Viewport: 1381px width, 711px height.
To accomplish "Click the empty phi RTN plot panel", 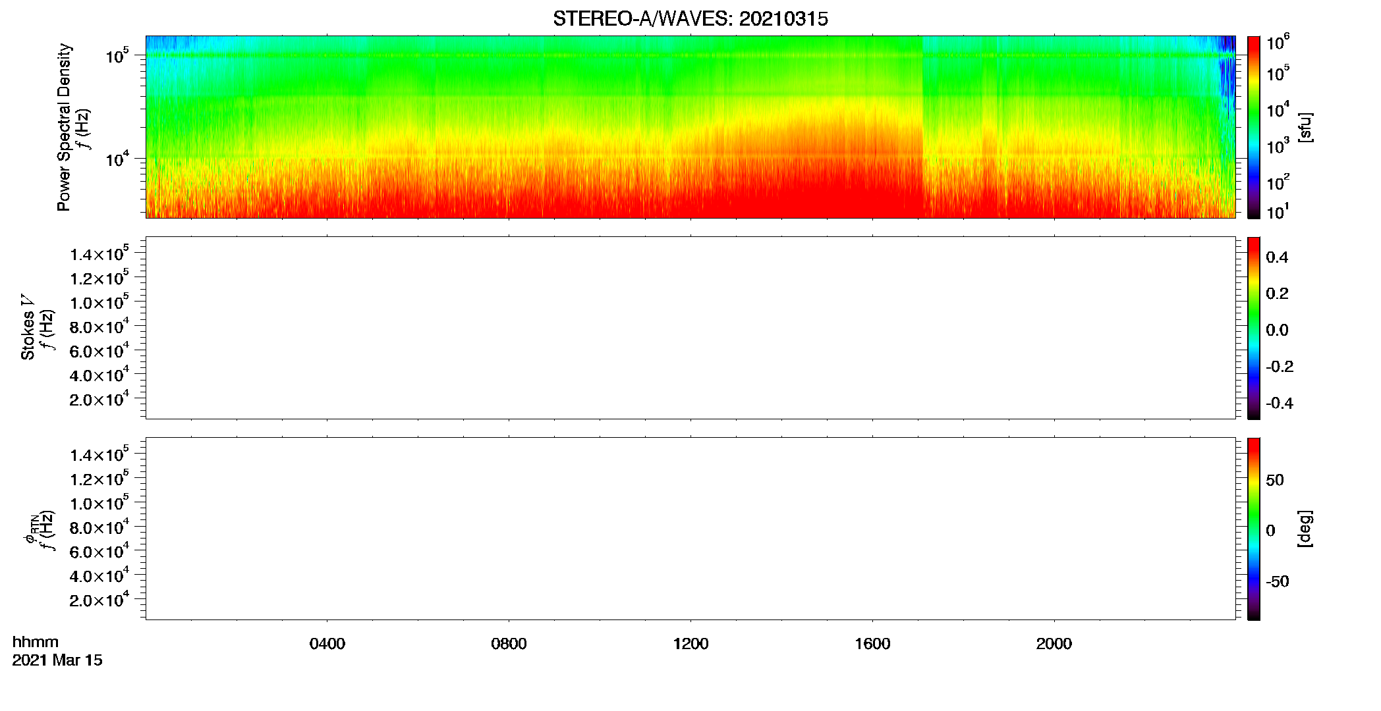I will [x=690, y=529].
